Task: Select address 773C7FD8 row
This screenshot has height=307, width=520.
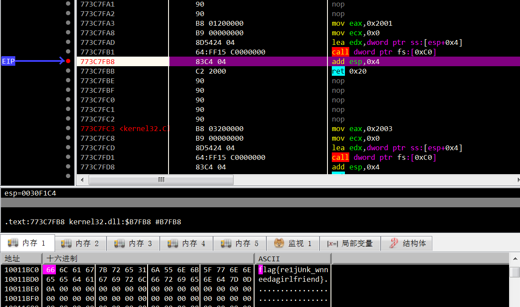Action: 97,167
